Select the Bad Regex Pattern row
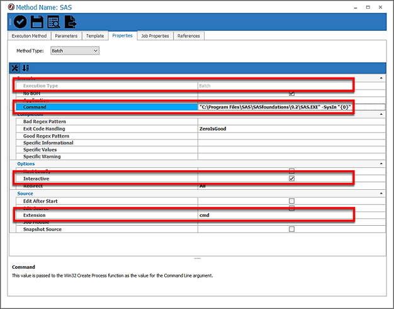 201,122
